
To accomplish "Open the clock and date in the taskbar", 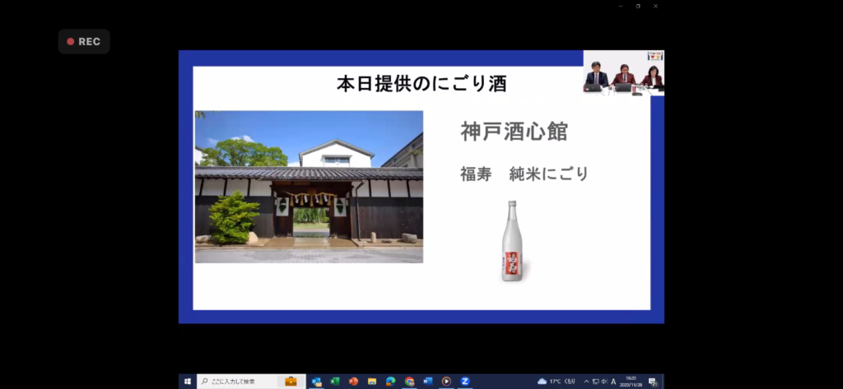I will 631,382.
